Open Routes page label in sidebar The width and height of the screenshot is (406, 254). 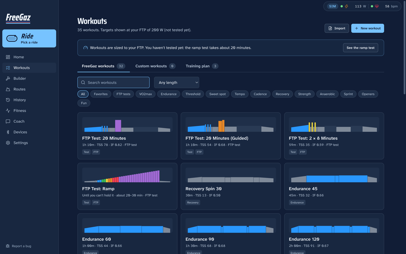[20, 89]
